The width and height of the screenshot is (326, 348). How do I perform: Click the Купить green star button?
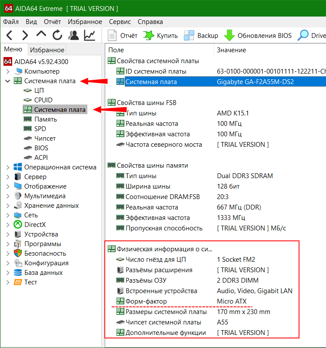click(x=160, y=36)
